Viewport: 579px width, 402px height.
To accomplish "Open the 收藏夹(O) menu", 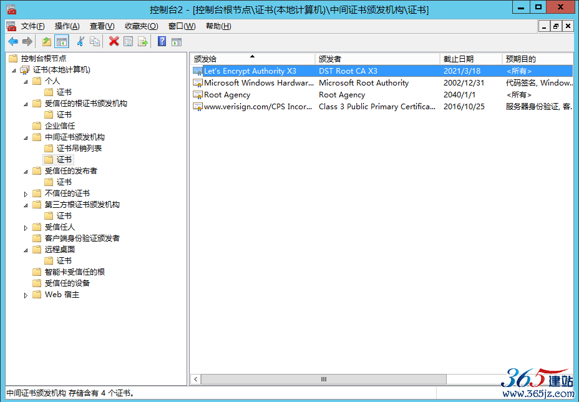I will (142, 26).
